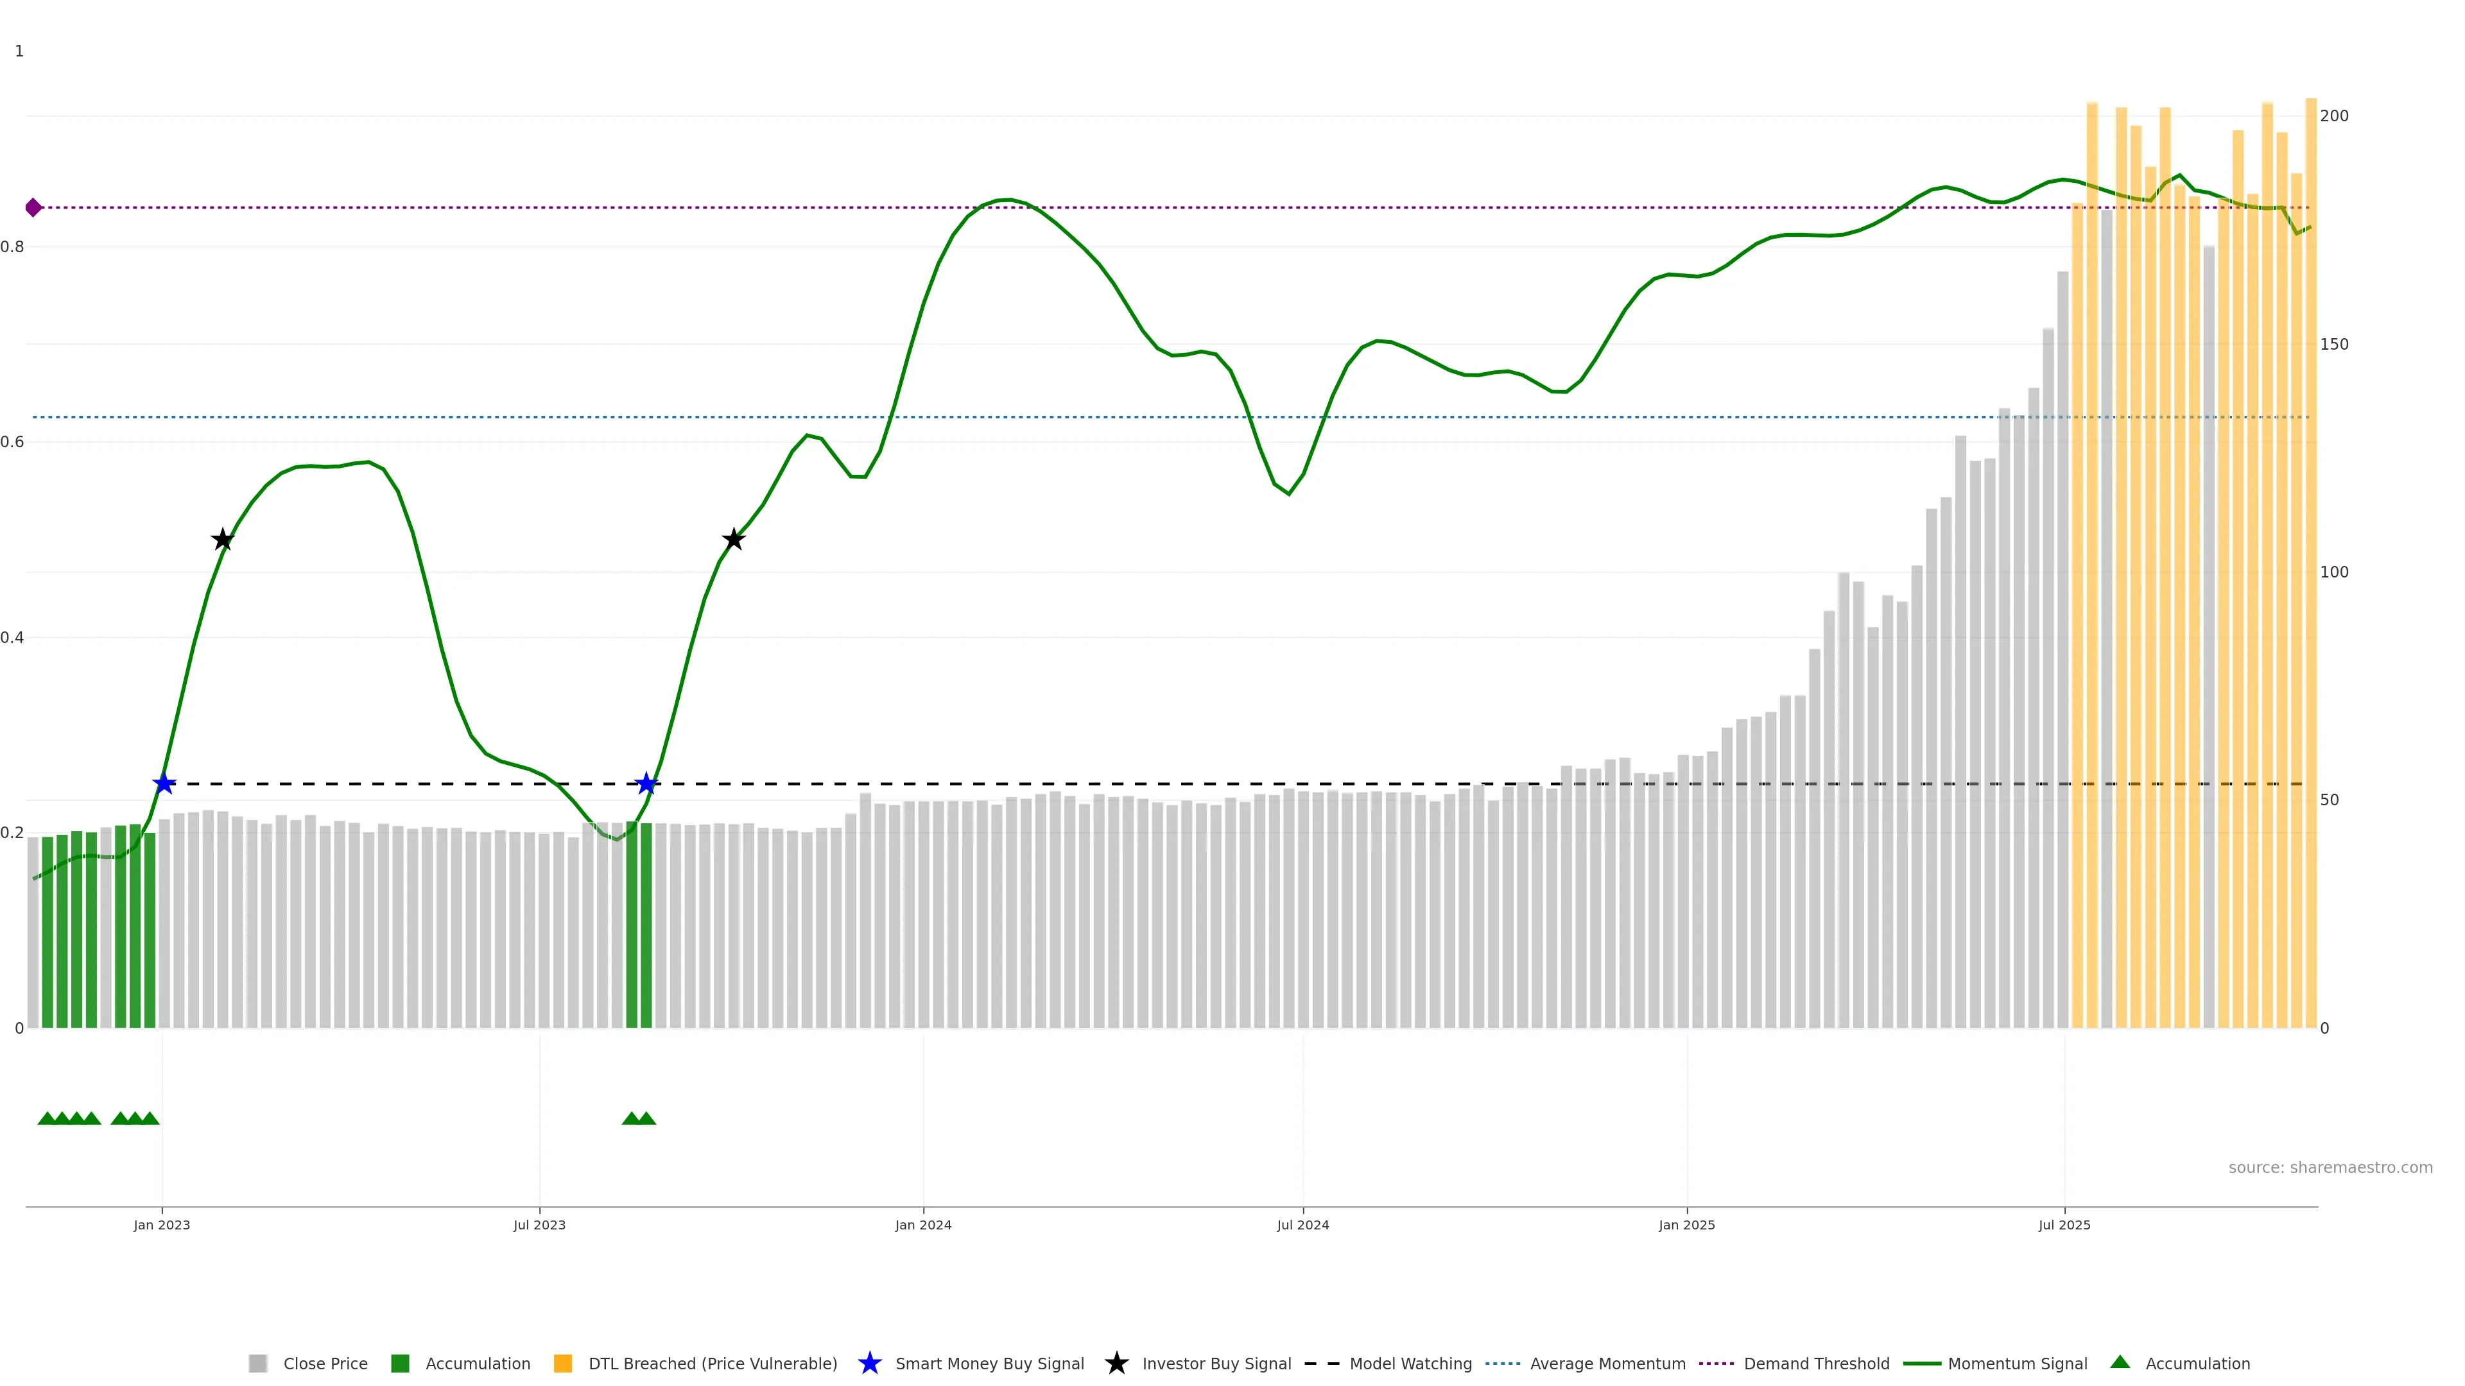Click the Jan 2024 axis label
2465x1386 pixels.
924,1226
